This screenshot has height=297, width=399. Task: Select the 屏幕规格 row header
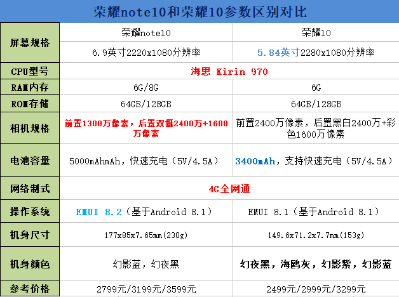click(30, 43)
